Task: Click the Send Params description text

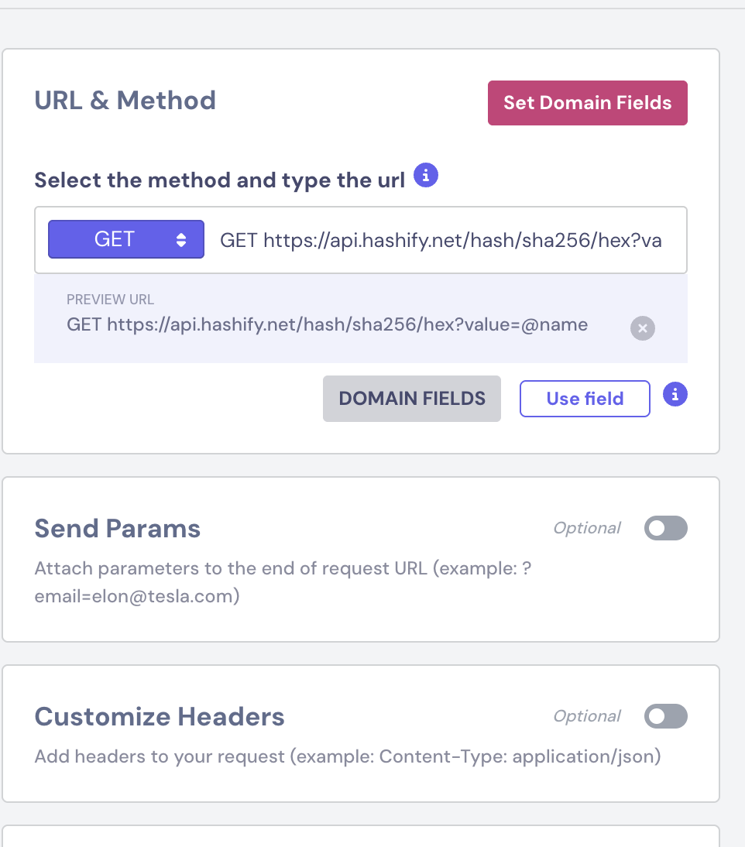Action: pos(283,582)
